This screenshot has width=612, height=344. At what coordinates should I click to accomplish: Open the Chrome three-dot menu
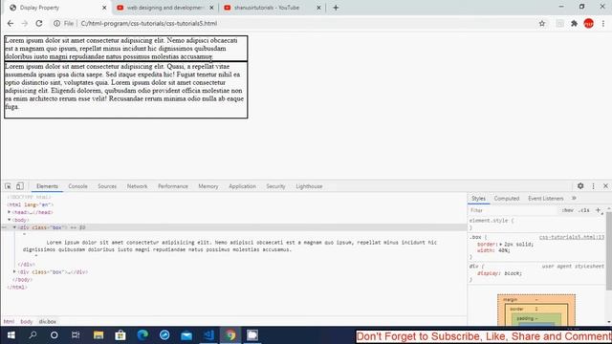tap(603, 23)
